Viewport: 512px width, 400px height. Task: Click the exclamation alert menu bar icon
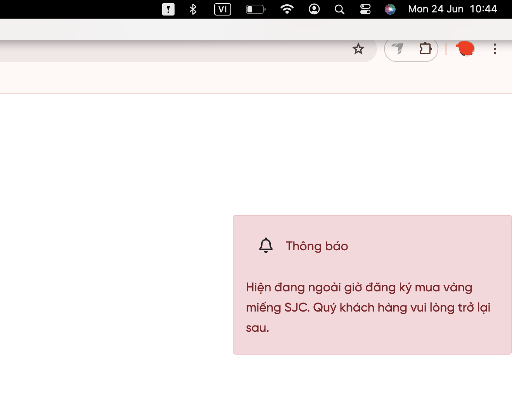coord(168,9)
